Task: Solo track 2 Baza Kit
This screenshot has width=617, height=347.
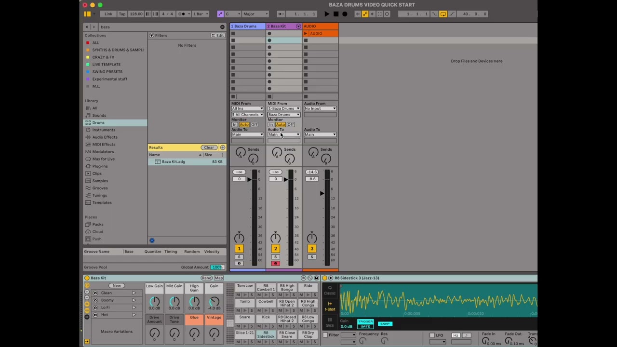Action: coord(275,257)
